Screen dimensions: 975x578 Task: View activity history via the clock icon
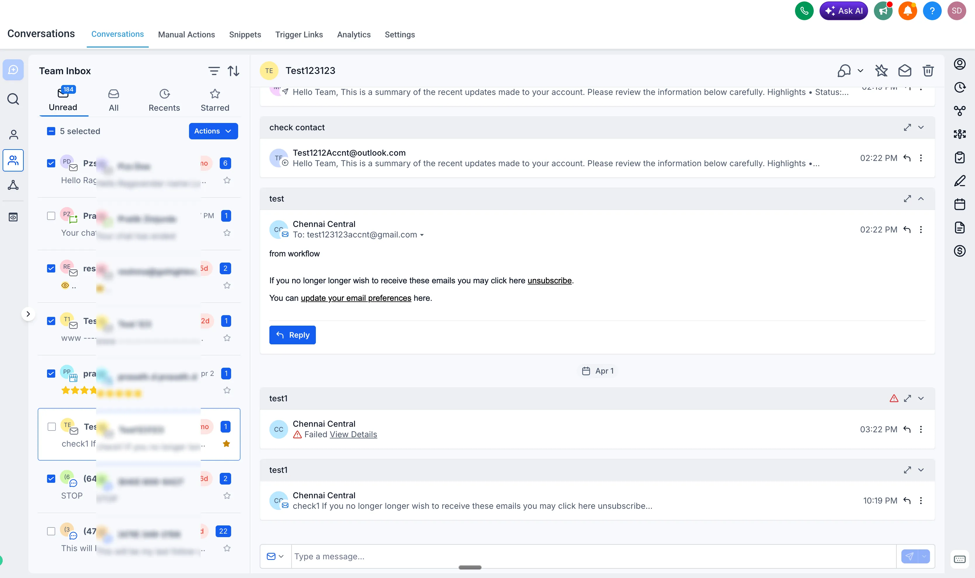960,87
